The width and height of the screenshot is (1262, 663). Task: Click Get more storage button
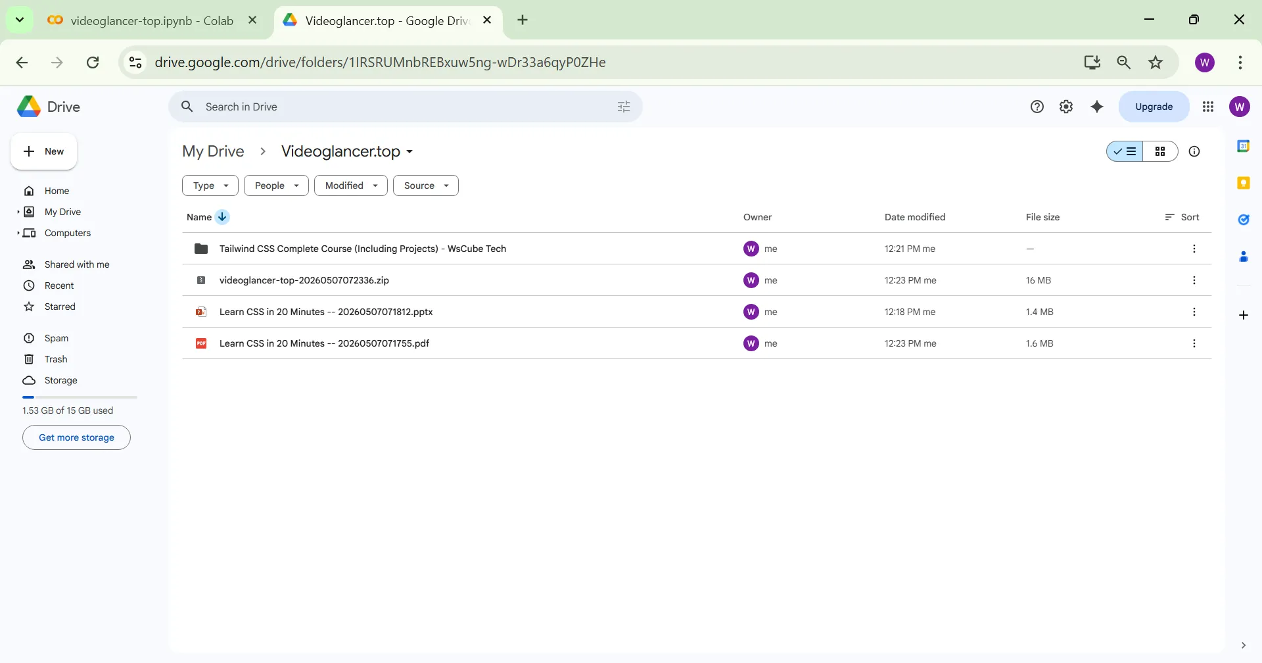pyautogui.click(x=76, y=437)
